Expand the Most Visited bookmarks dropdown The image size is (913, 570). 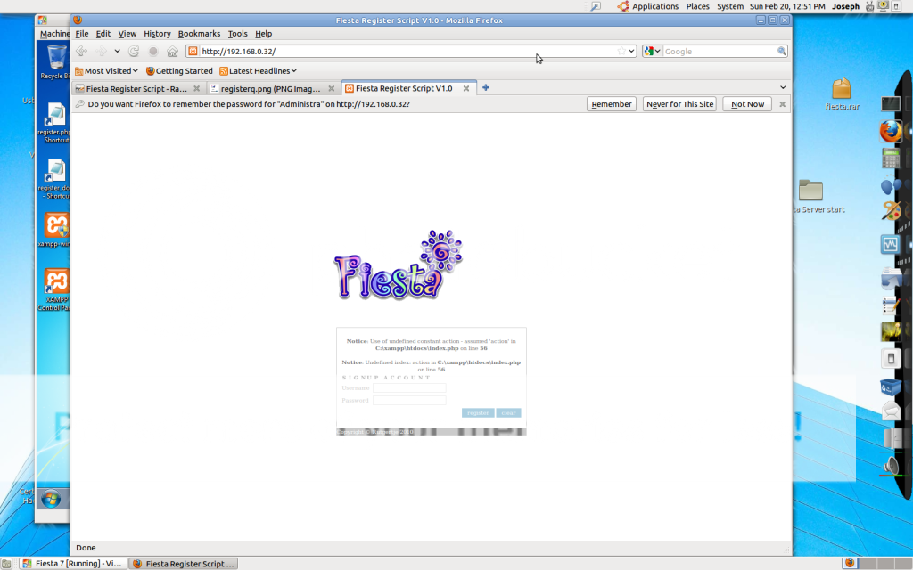point(106,70)
